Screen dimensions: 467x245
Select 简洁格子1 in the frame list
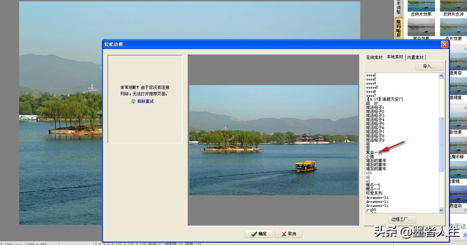click(x=375, y=107)
